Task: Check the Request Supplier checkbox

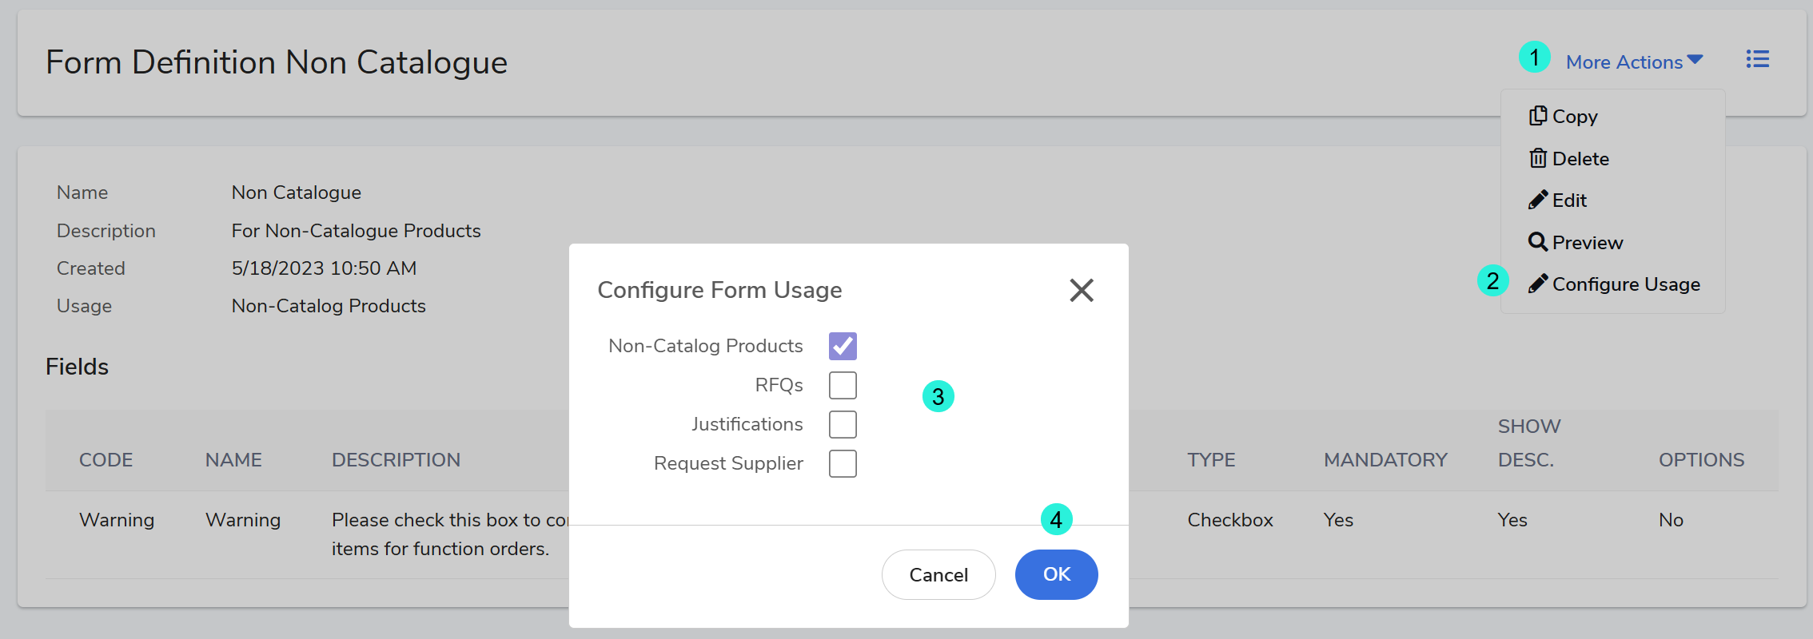Action: coord(843,463)
